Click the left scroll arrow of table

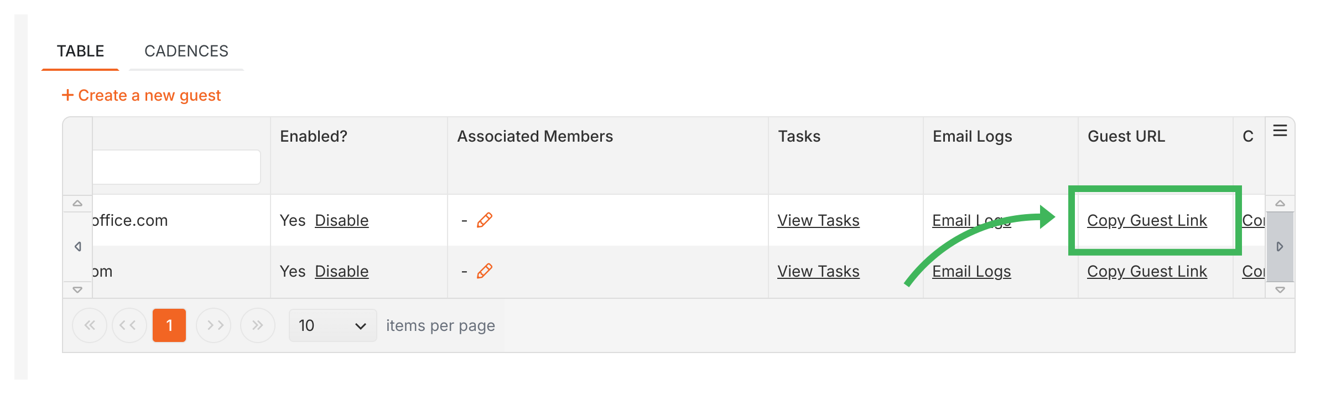coord(78,246)
